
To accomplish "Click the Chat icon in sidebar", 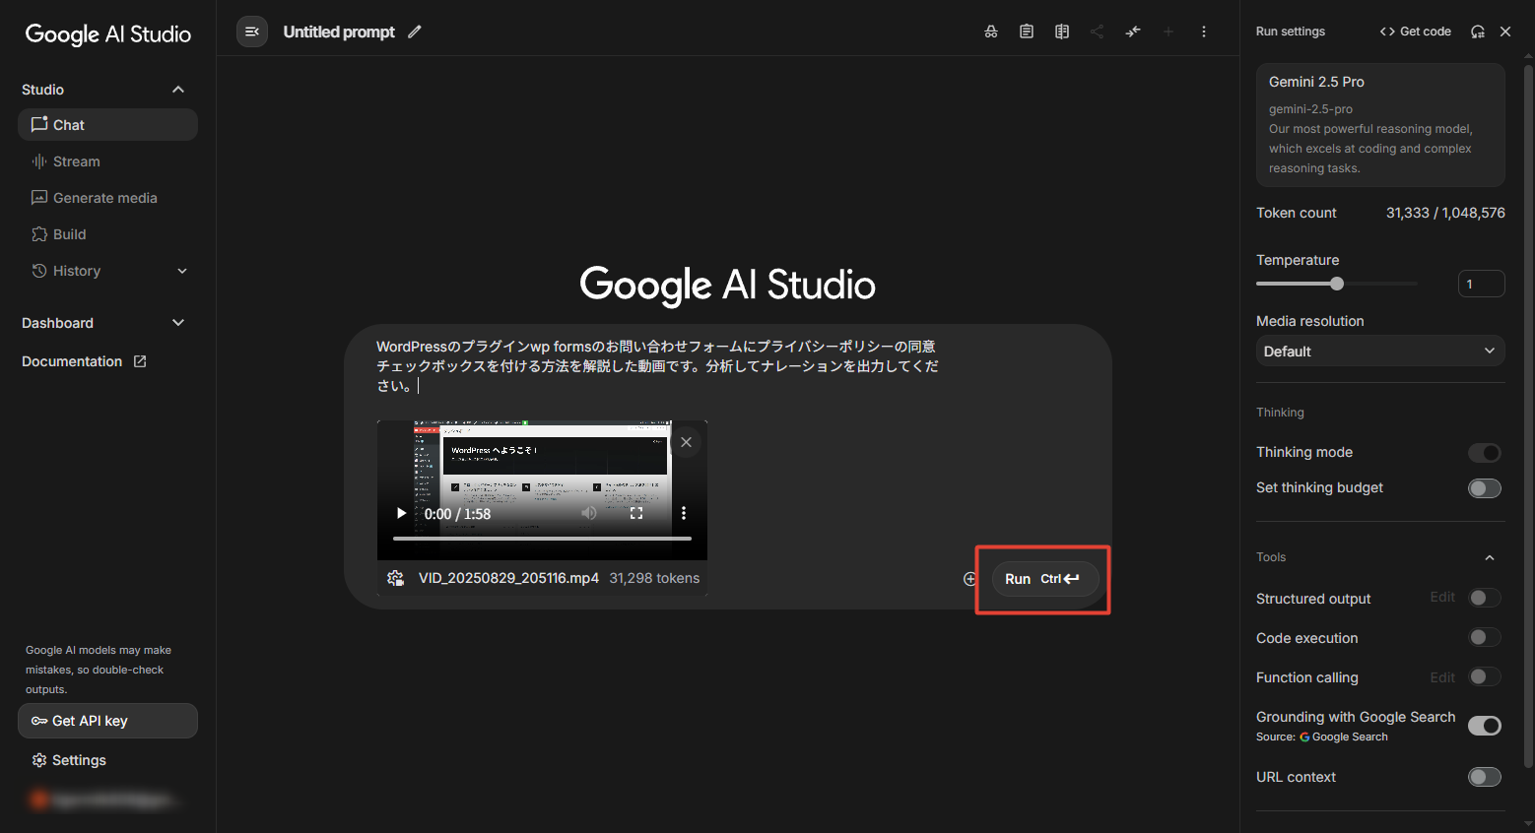I will (39, 124).
